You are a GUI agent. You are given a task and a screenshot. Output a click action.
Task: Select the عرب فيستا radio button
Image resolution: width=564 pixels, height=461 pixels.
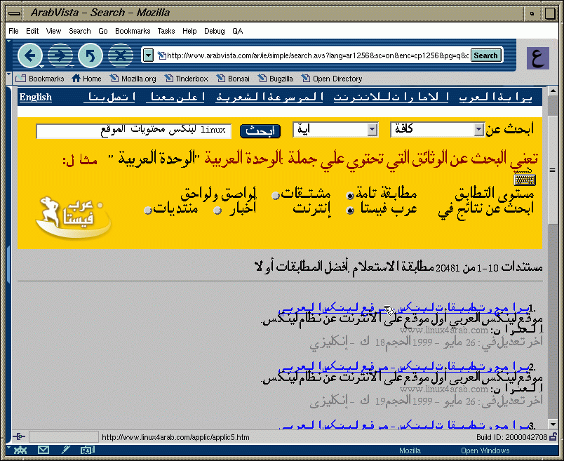350,211
